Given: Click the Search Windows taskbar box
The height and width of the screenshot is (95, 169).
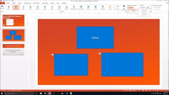Looking at the screenshot, I should (19, 93).
